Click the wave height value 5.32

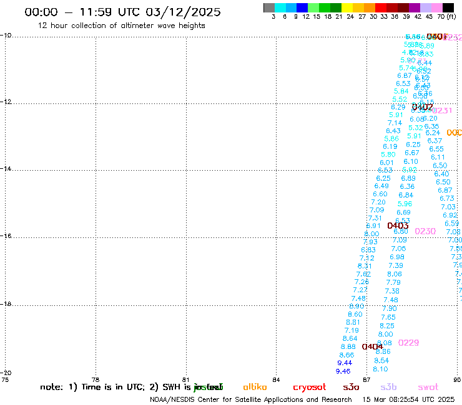[x=416, y=128]
